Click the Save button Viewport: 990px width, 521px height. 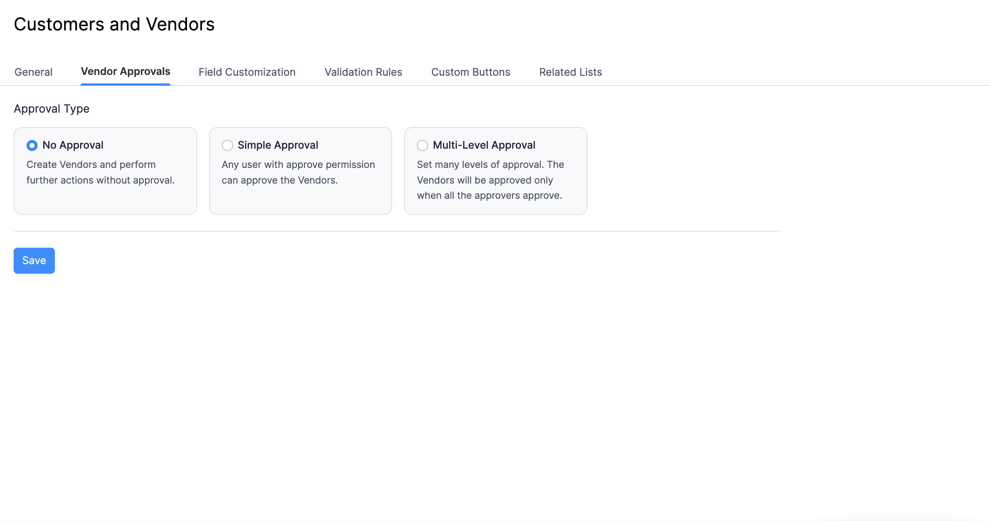(34, 260)
